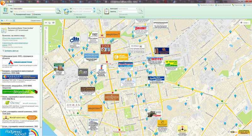Pick departure point on map icon beside От
Viewport: 252px width, 136px height.
coord(94,9)
